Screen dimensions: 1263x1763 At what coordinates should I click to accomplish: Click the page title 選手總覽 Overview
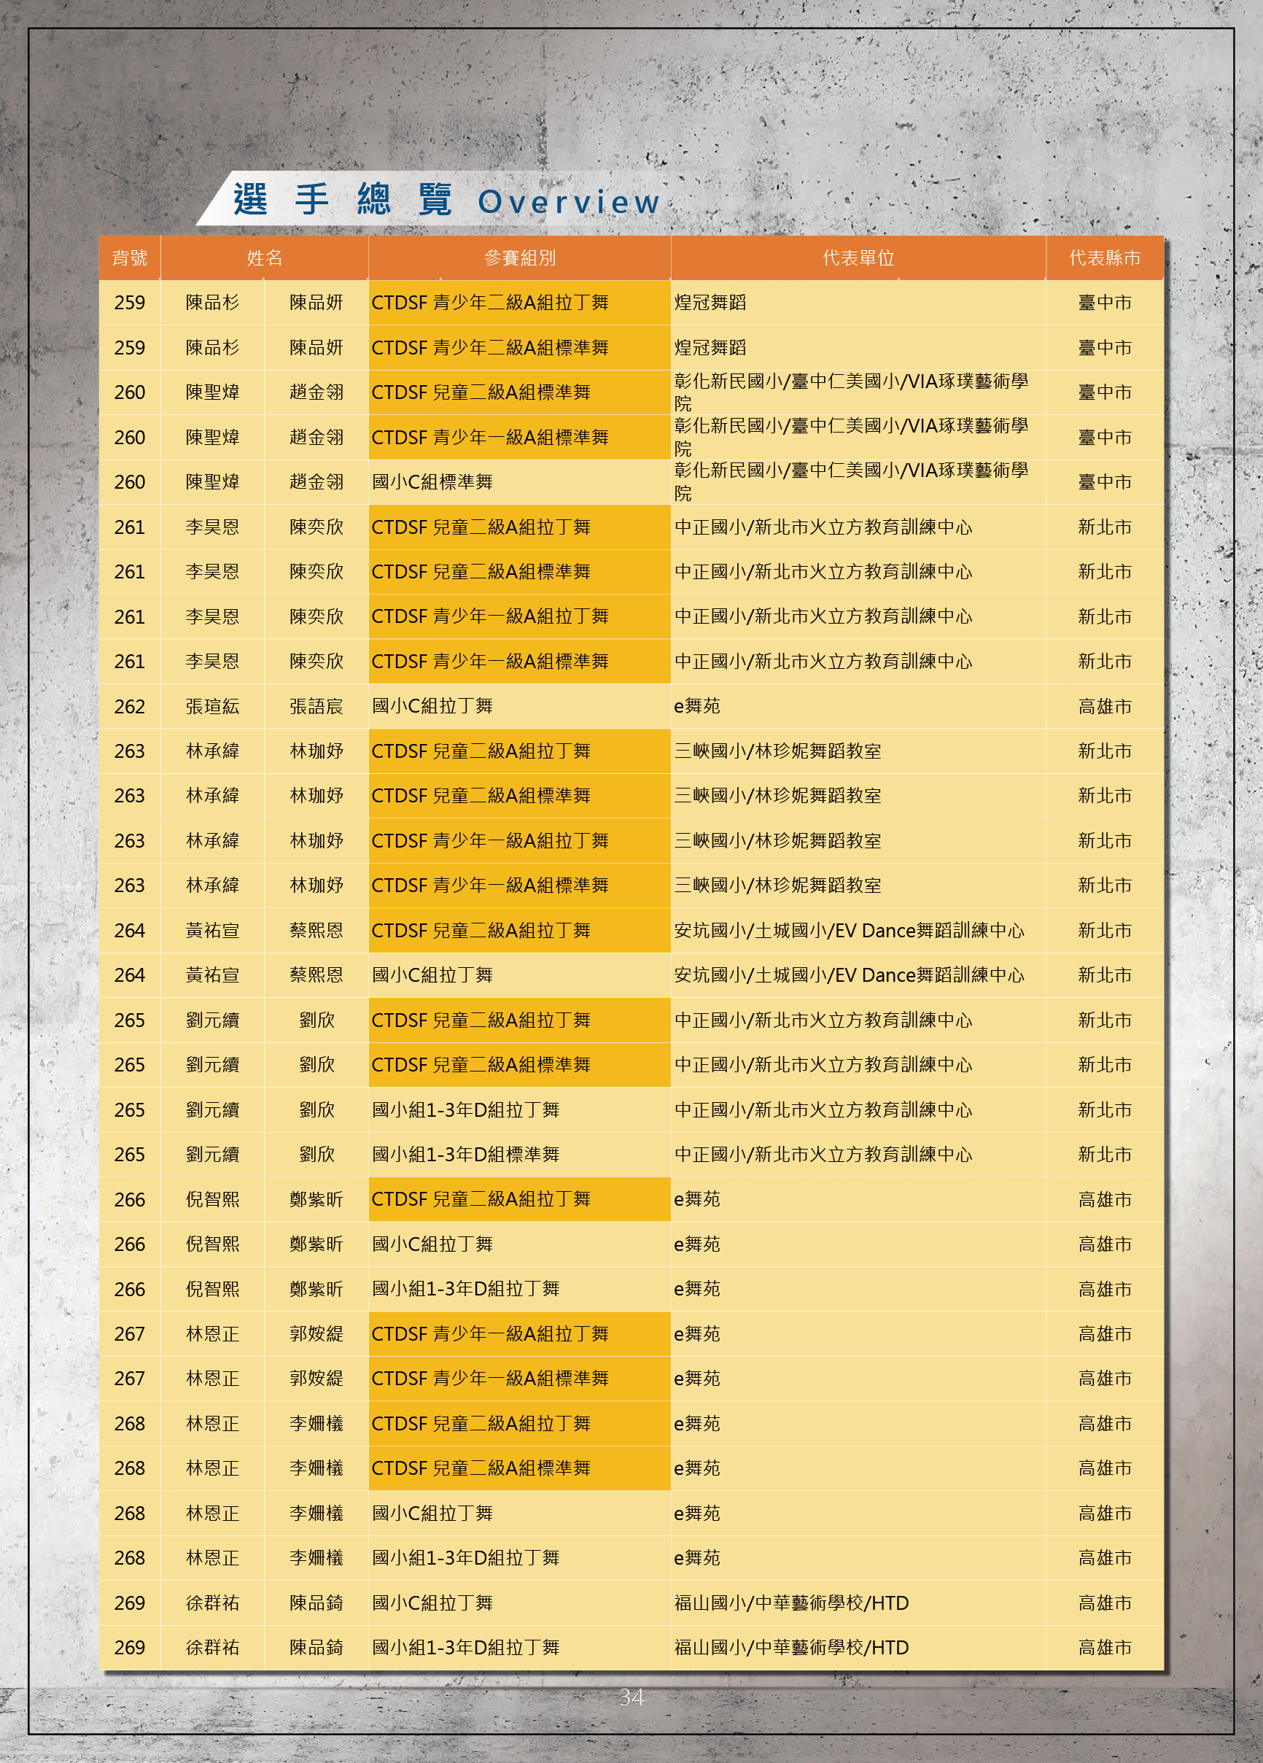[446, 201]
